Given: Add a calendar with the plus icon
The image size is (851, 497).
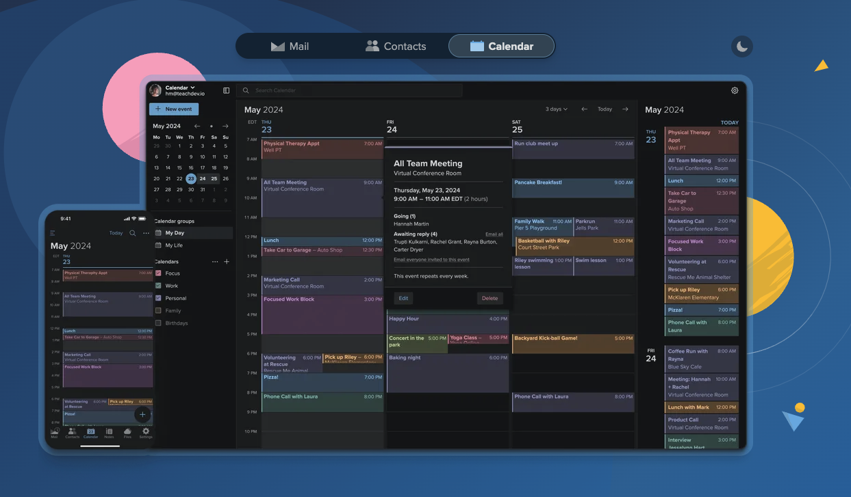Looking at the screenshot, I should (227, 262).
